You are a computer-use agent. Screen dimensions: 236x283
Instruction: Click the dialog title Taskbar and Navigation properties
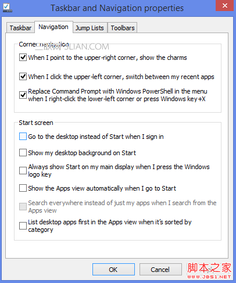tap(117, 8)
